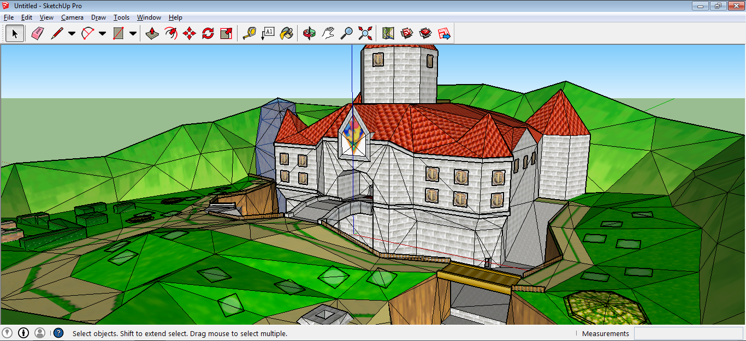Activate the Push/Pull tool
The width and height of the screenshot is (746, 341).
pyautogui.click(x=152, y=34)
